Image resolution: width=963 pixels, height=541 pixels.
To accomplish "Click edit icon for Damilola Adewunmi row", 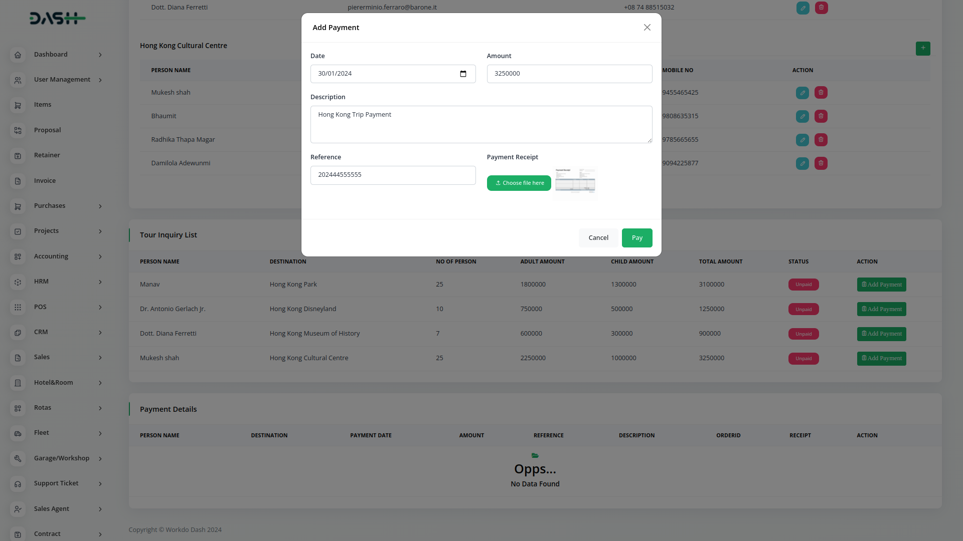I will pyautogui.click(x=802, y=163).
